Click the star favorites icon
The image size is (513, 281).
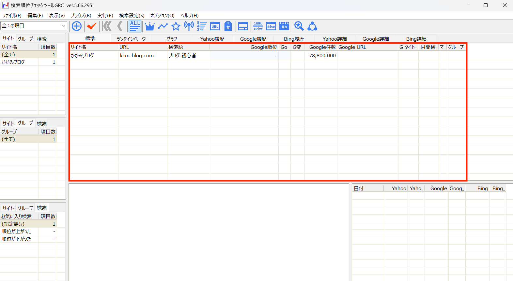coord(176,26)
